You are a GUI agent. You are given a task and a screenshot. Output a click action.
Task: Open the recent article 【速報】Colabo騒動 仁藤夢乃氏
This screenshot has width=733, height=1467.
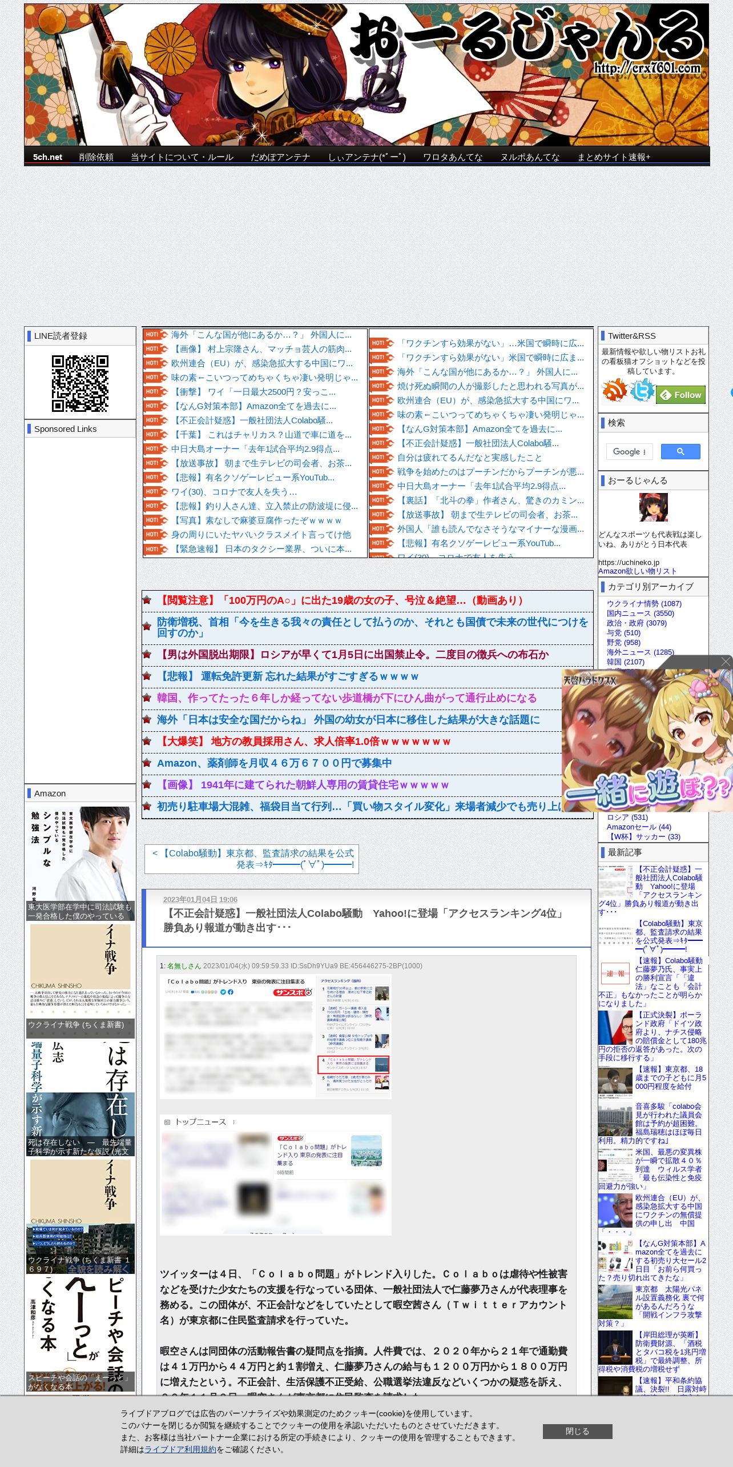click(x=653, y=981)
